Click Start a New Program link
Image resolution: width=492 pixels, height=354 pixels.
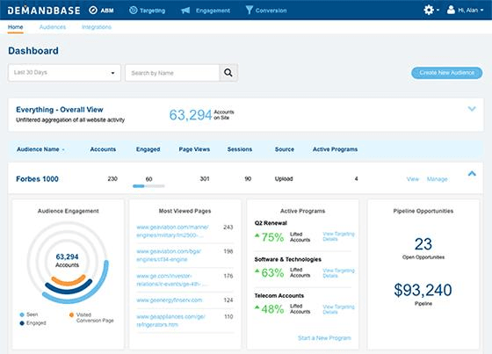(x=324, y=337)
